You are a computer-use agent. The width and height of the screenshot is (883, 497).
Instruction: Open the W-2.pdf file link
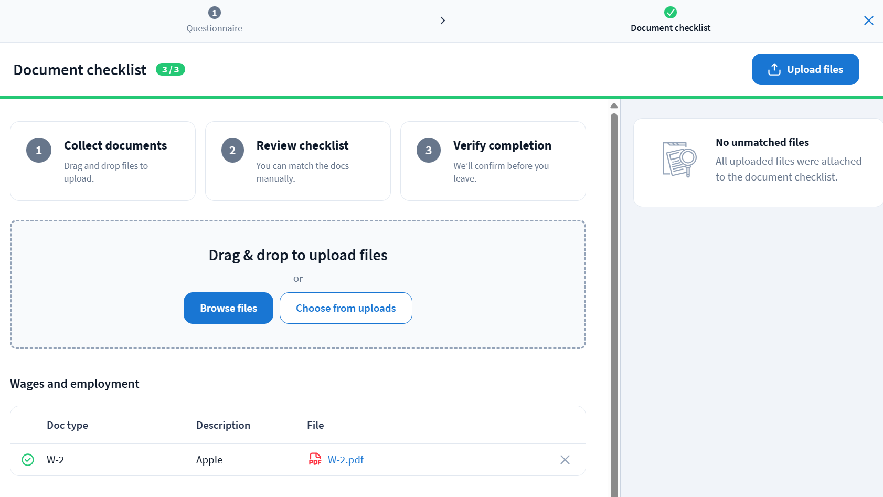pyautogui.click(x=346, y=460)
